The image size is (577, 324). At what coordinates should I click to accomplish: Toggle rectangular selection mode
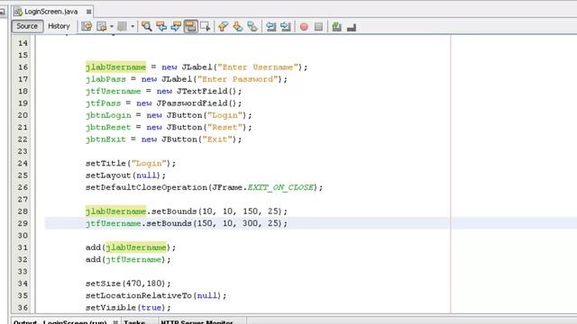coord(205,26)
